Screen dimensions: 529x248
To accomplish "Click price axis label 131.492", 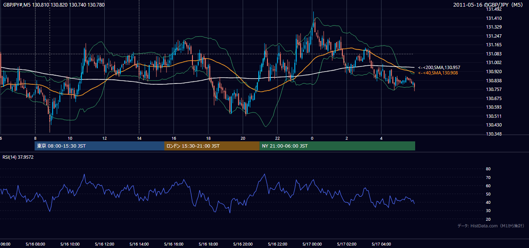I will pyautogui.click(x=494, y=9).
